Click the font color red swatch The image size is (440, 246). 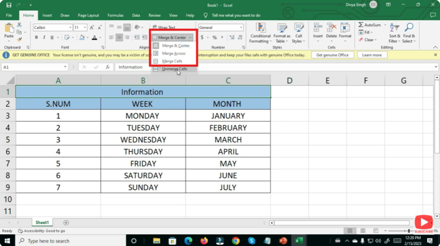(94, 38)
